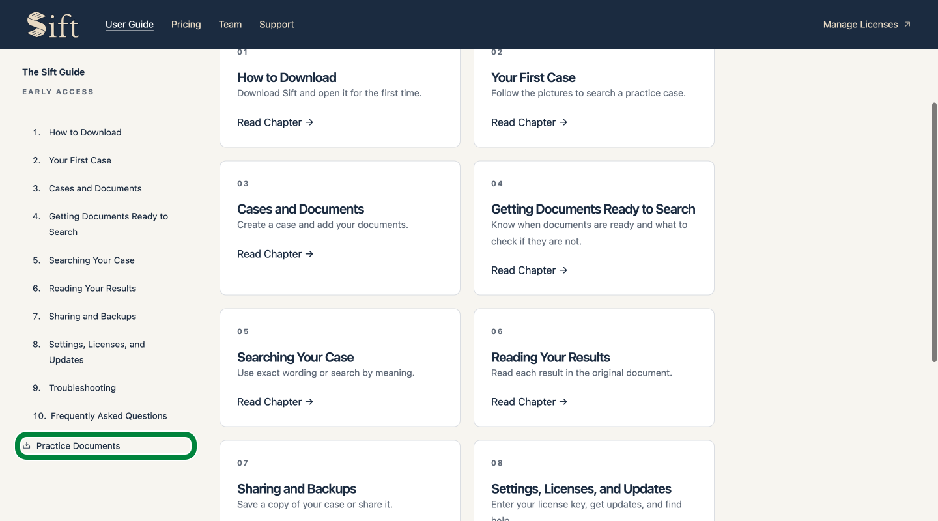
Task: Read Chapter for Getting Documents Ready to Search
Action: click(530, 270)
